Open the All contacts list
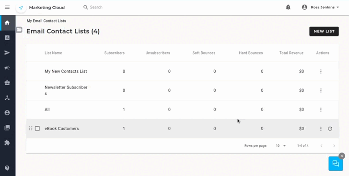 (x=47, y=110)
